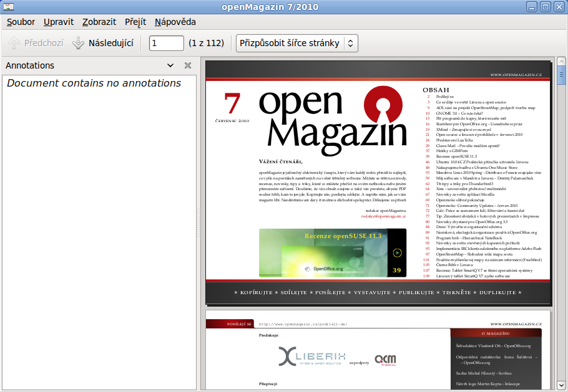Image resolution: width=568 pixels, height=392 pixels.
Task: Click the big red issue number 7
Action: [x=232, y=103]
